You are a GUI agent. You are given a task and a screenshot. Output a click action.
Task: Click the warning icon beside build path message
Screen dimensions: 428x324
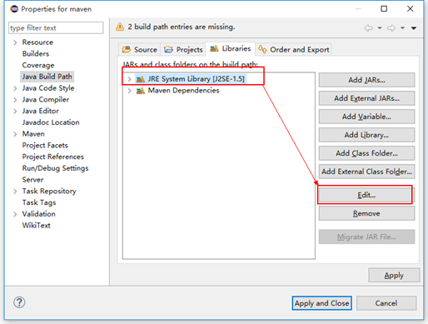120,27
